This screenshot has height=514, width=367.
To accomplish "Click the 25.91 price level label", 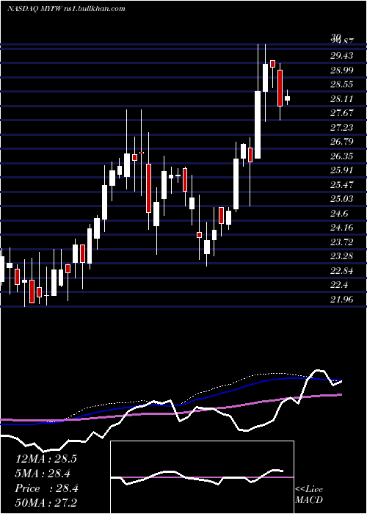I will point(342,170).
